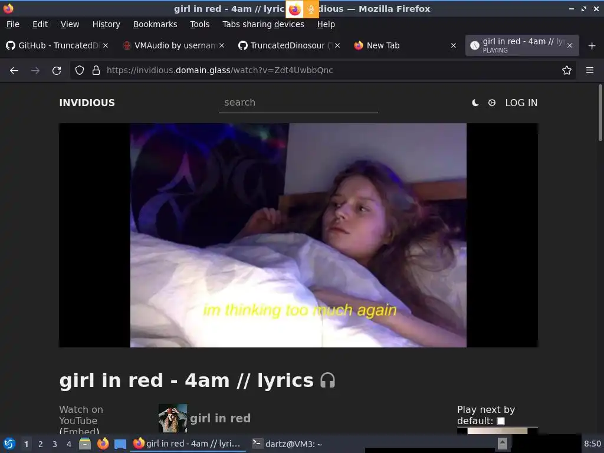
Task: Click the 8:50 taskbar clock
Action: click(592, 444)
